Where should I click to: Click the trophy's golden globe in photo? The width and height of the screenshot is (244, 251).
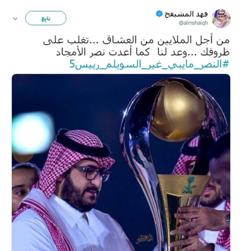click(x=177, y=110)
